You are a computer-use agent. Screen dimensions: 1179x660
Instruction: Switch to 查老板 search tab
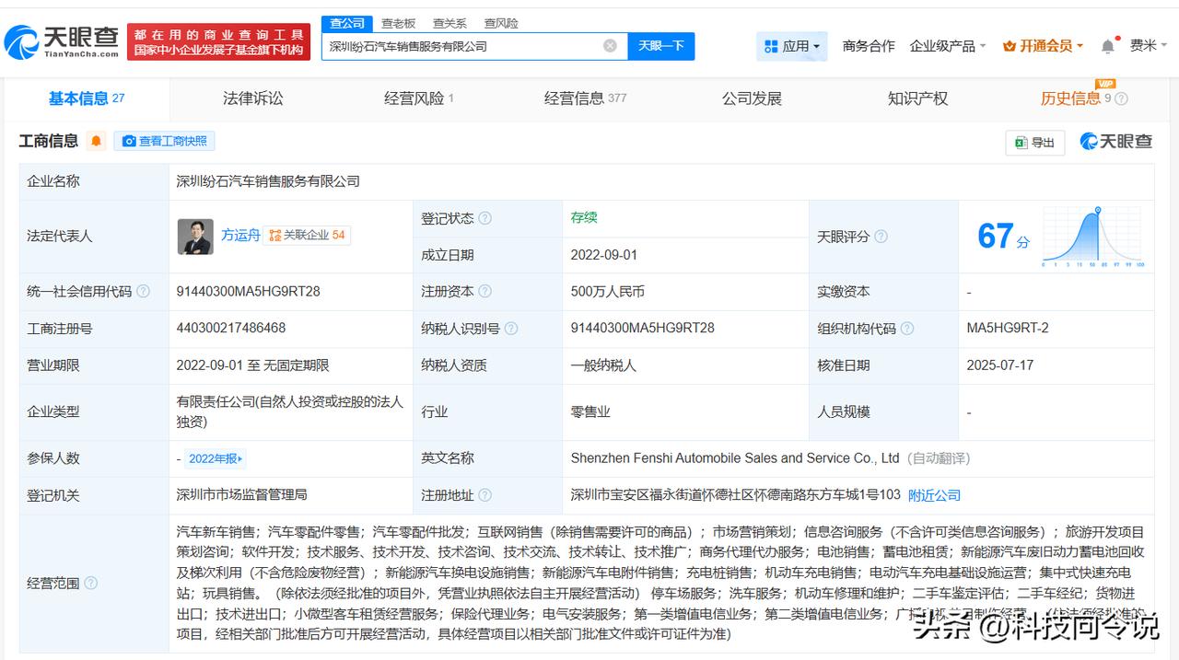398,23
